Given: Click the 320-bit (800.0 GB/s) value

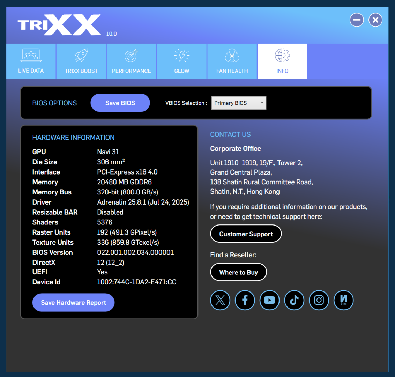Looking at the screenshot, I should click(x=128, y=192).
